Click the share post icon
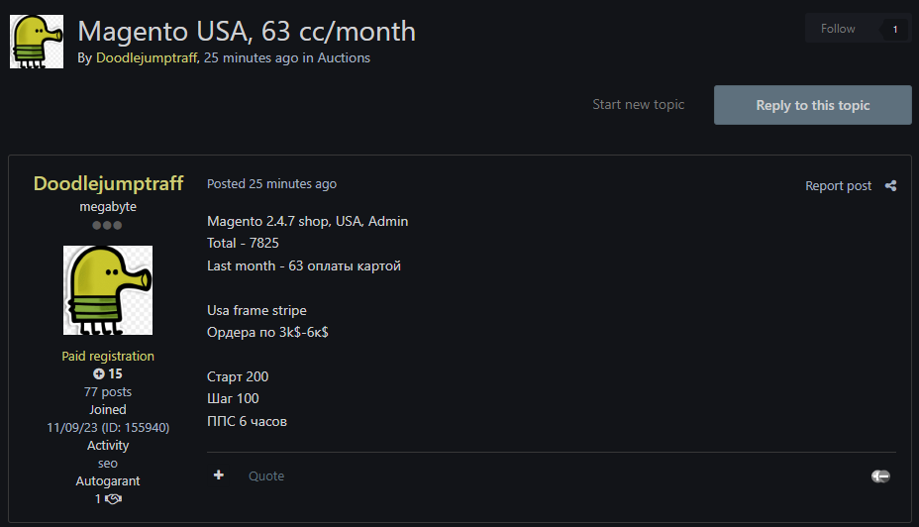The height and width of the screenshot is (527, 919). pos(890,185)
